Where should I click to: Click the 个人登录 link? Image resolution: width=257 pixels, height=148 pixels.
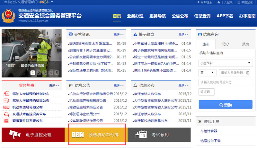(227, 2)
